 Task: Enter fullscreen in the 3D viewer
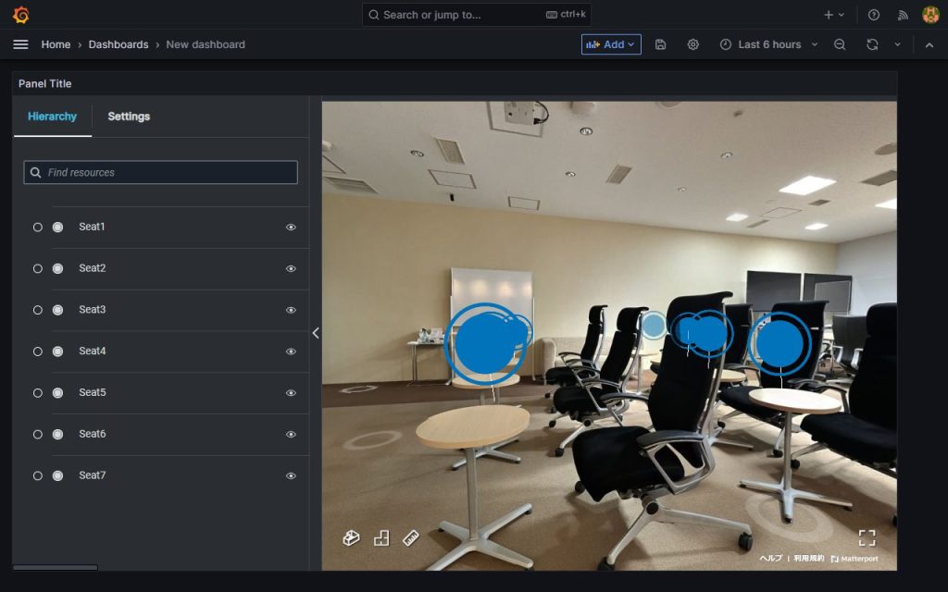coord(867,537)
